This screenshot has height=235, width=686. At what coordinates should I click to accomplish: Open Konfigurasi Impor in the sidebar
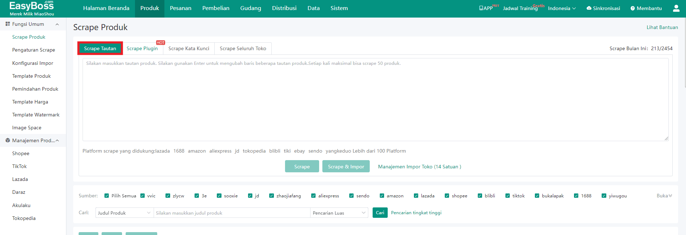click(33, 63)
